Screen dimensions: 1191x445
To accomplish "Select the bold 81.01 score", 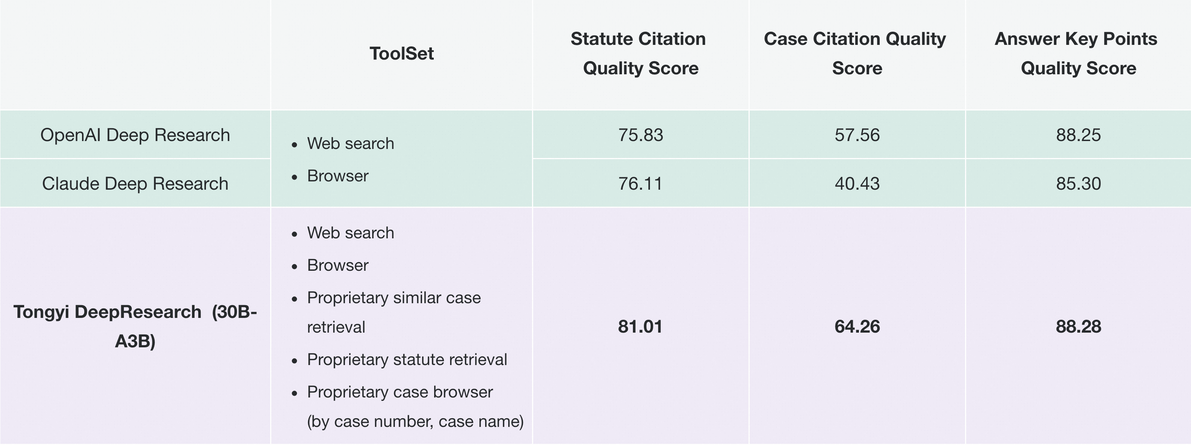I will click(640, 326).
